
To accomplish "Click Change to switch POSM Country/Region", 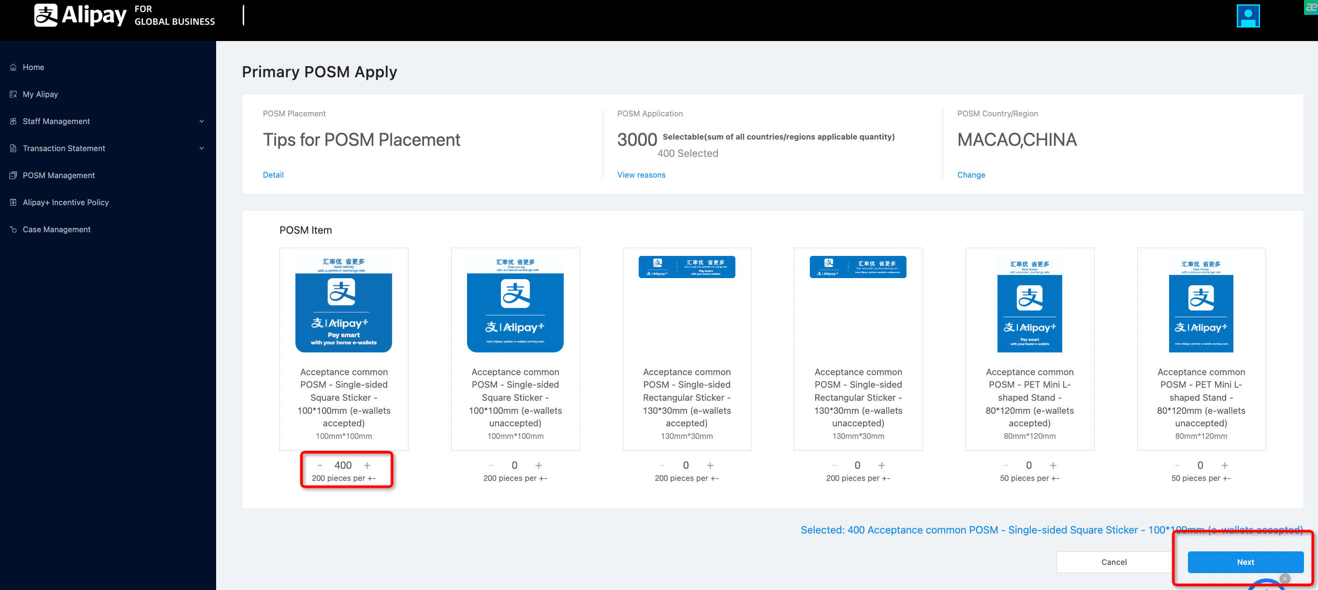I will coord(970,175).
